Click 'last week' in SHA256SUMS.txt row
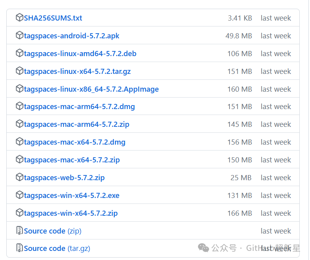The image size is (310, 260). coord(276,18)
